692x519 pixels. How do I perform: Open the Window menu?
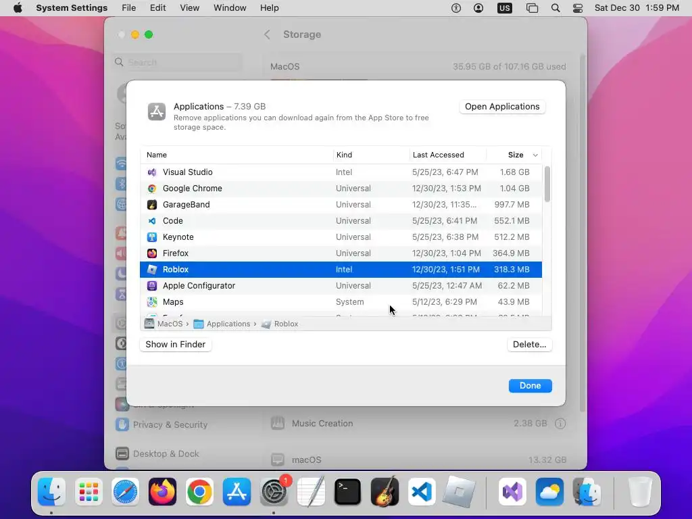coord(230,8)
